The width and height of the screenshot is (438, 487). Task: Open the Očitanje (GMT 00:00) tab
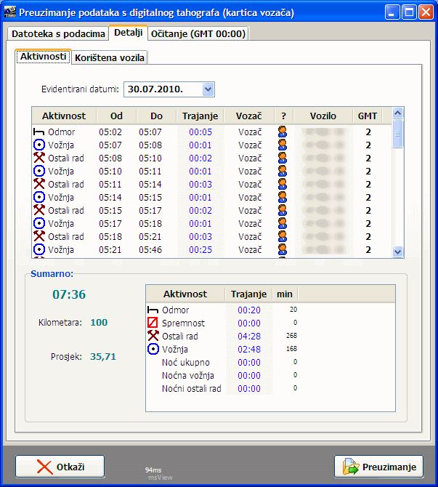[198, 33]
